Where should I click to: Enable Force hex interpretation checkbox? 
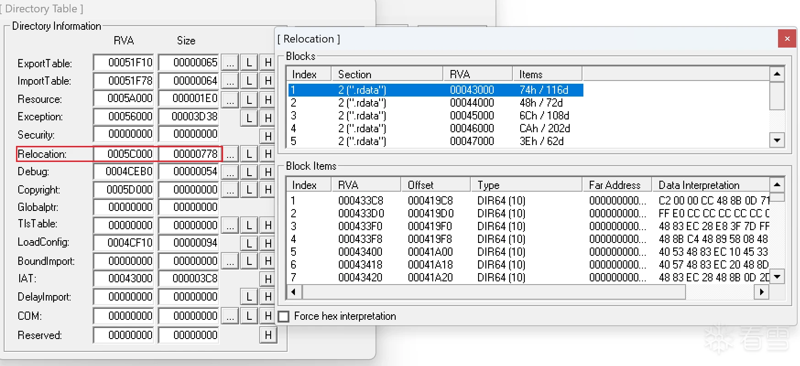(x=284, y=317)
